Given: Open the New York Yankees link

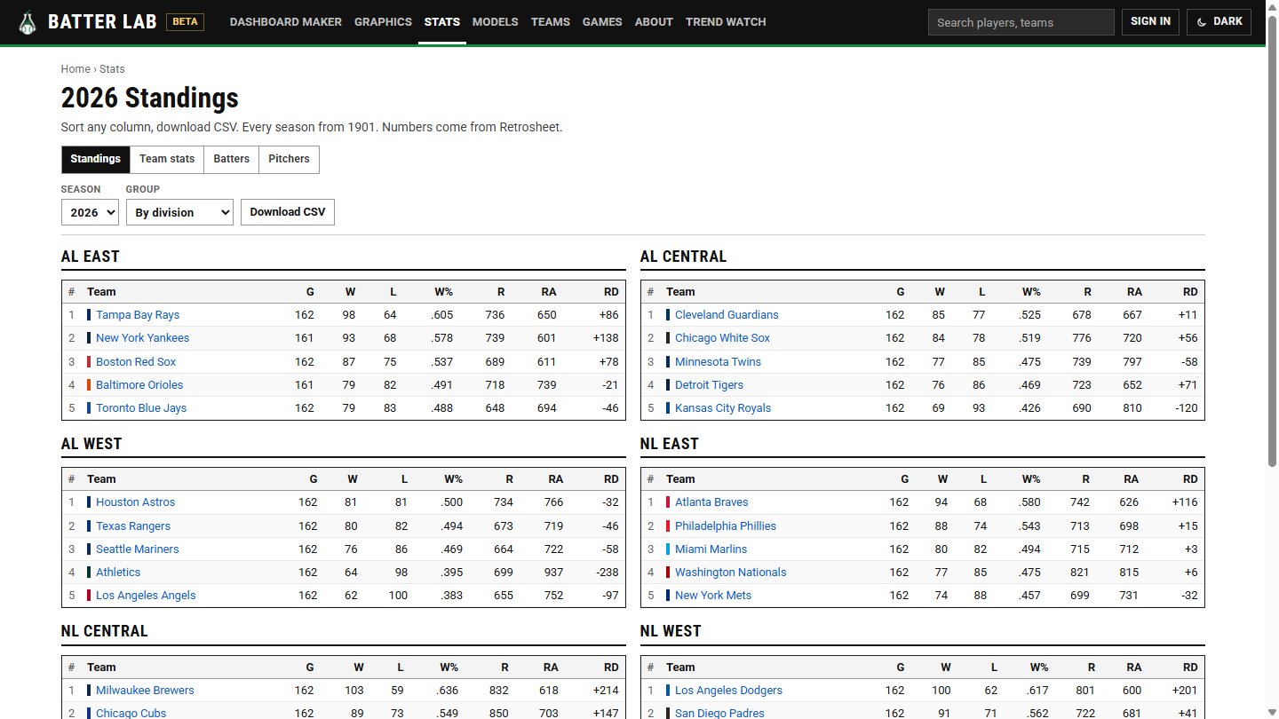Looking at the screenshot, I should [142, 338].
